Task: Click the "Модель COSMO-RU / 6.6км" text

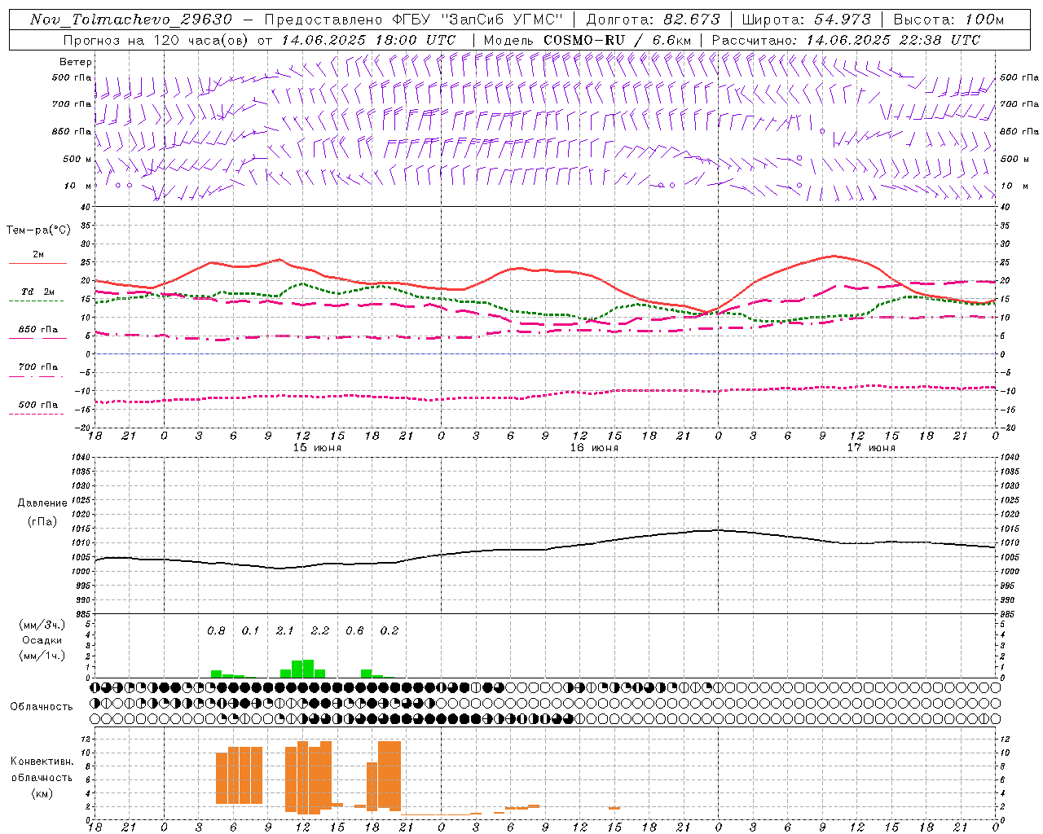Action: click(x=588, y=40)
